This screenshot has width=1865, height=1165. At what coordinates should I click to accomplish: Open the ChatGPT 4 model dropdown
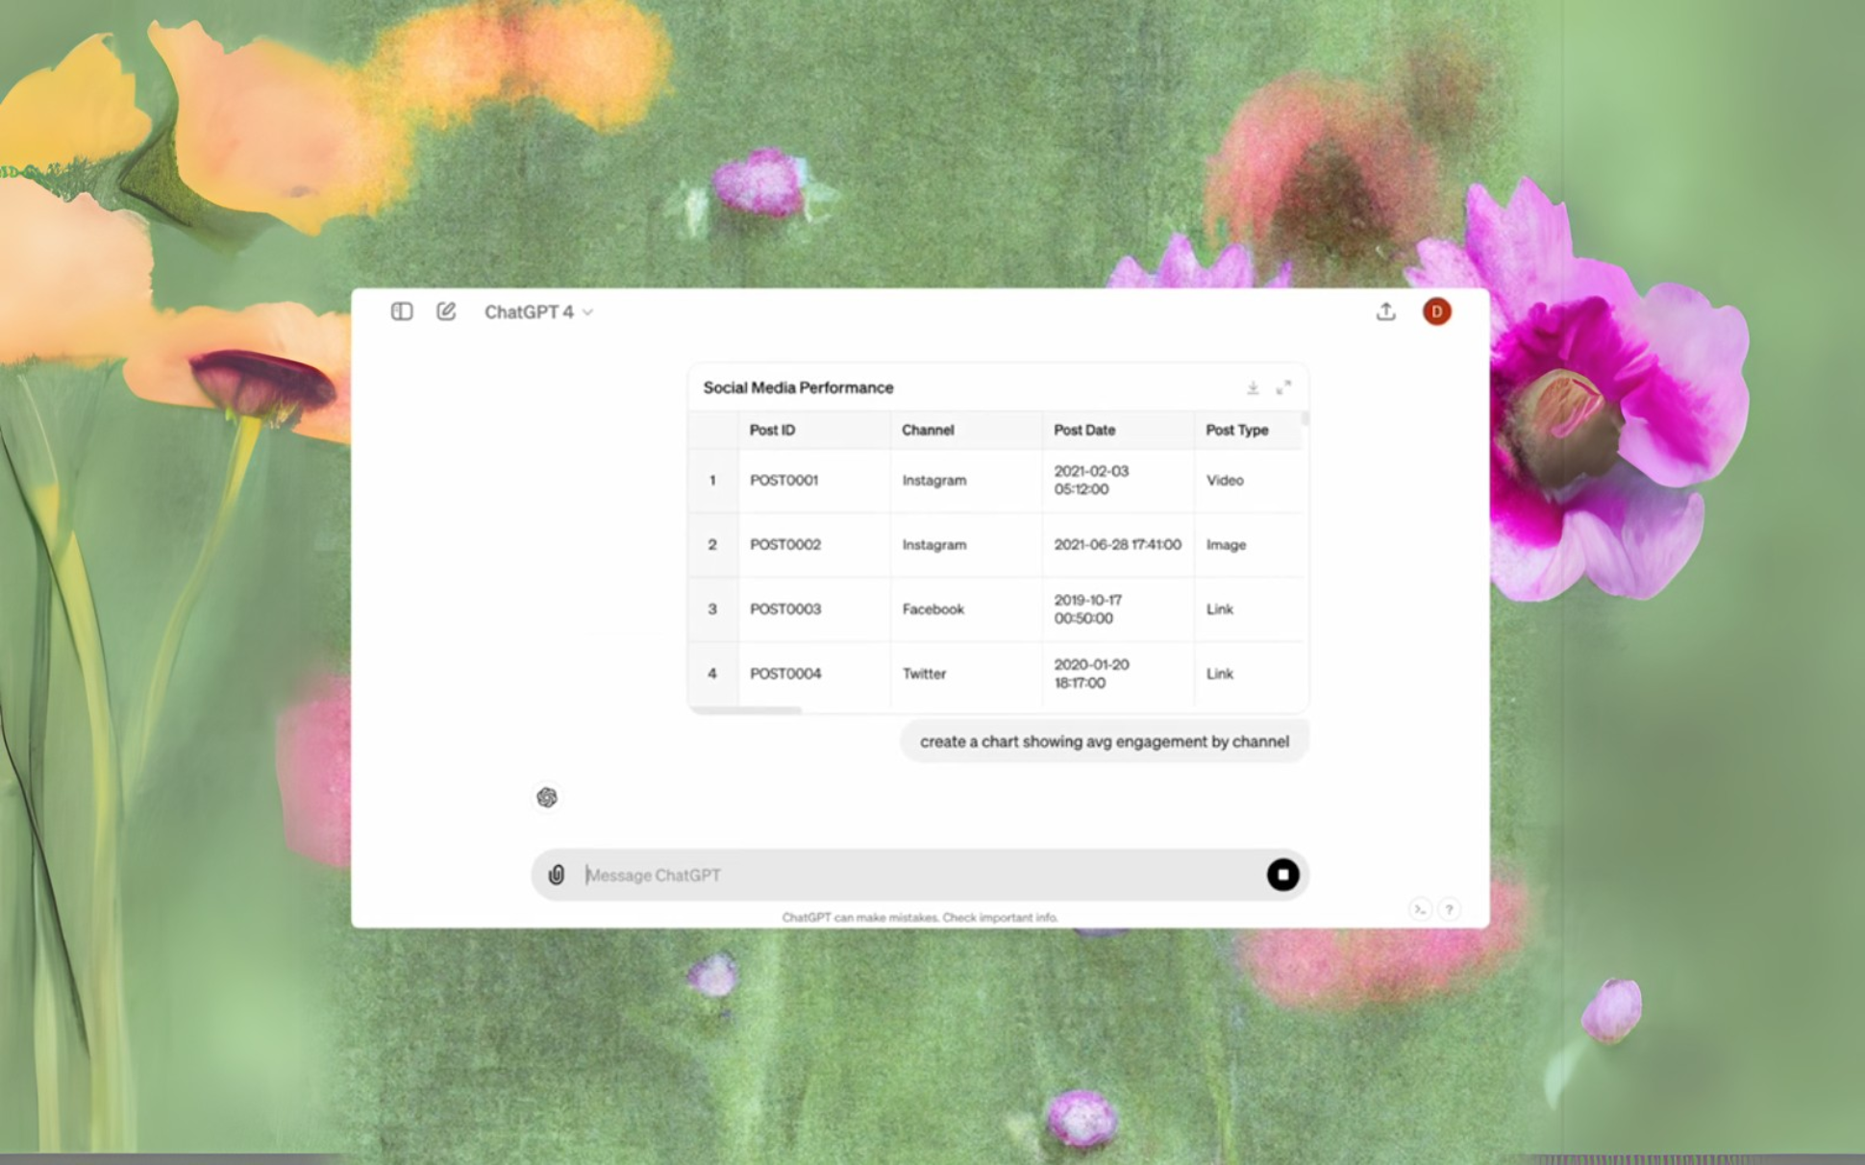tap(538, 312)
